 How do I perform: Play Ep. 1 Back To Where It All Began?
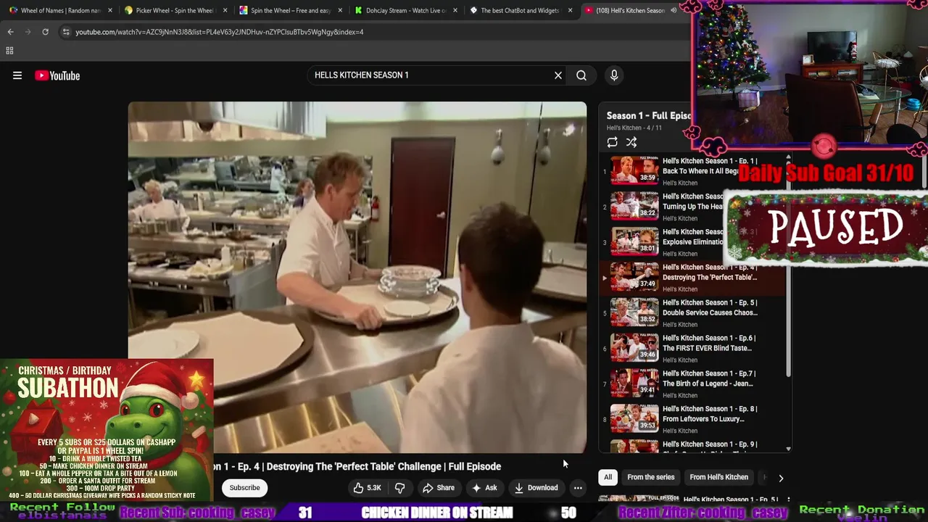coord(692,171)
